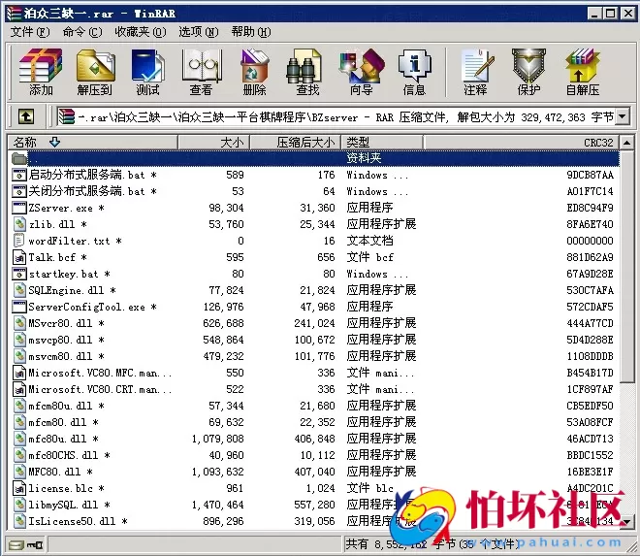
Task: Click the packed size 47,968
Action: [x=317, y=307]
